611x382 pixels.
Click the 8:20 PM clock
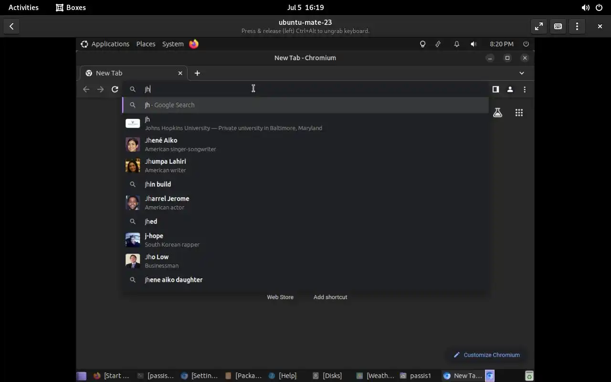coord(502,44)
